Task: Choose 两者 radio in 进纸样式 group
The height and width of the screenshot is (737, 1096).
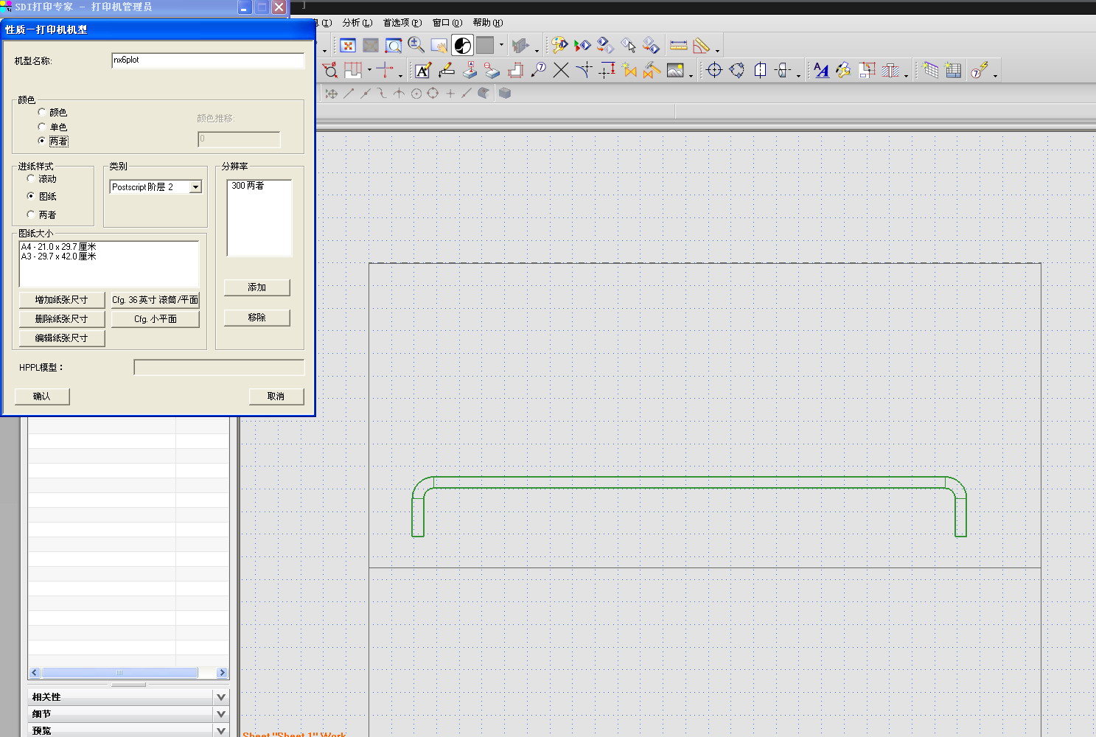Action: pos(31,214)
